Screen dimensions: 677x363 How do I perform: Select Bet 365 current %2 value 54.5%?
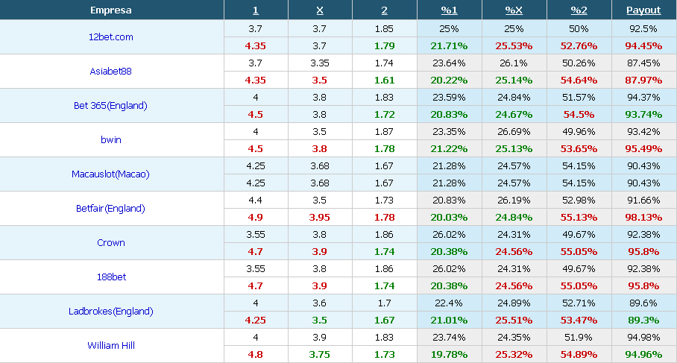tap(579, 114)
